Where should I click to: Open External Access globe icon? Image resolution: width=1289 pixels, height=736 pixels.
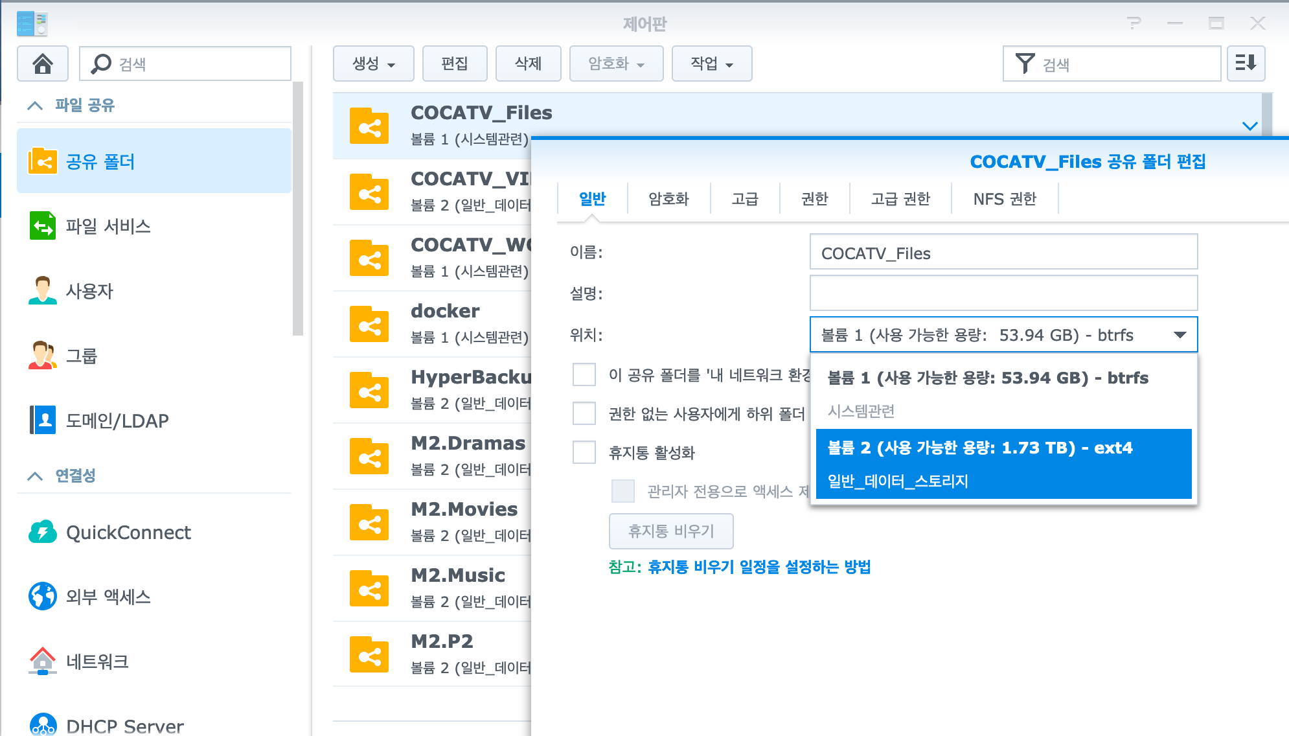coord(43,597)
